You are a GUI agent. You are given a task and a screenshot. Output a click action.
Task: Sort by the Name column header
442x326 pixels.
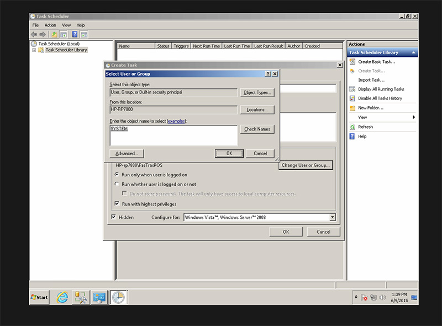pos(136,46)
